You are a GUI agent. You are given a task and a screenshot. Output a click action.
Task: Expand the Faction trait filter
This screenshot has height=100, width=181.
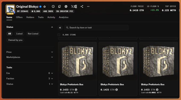pos(30,79)
